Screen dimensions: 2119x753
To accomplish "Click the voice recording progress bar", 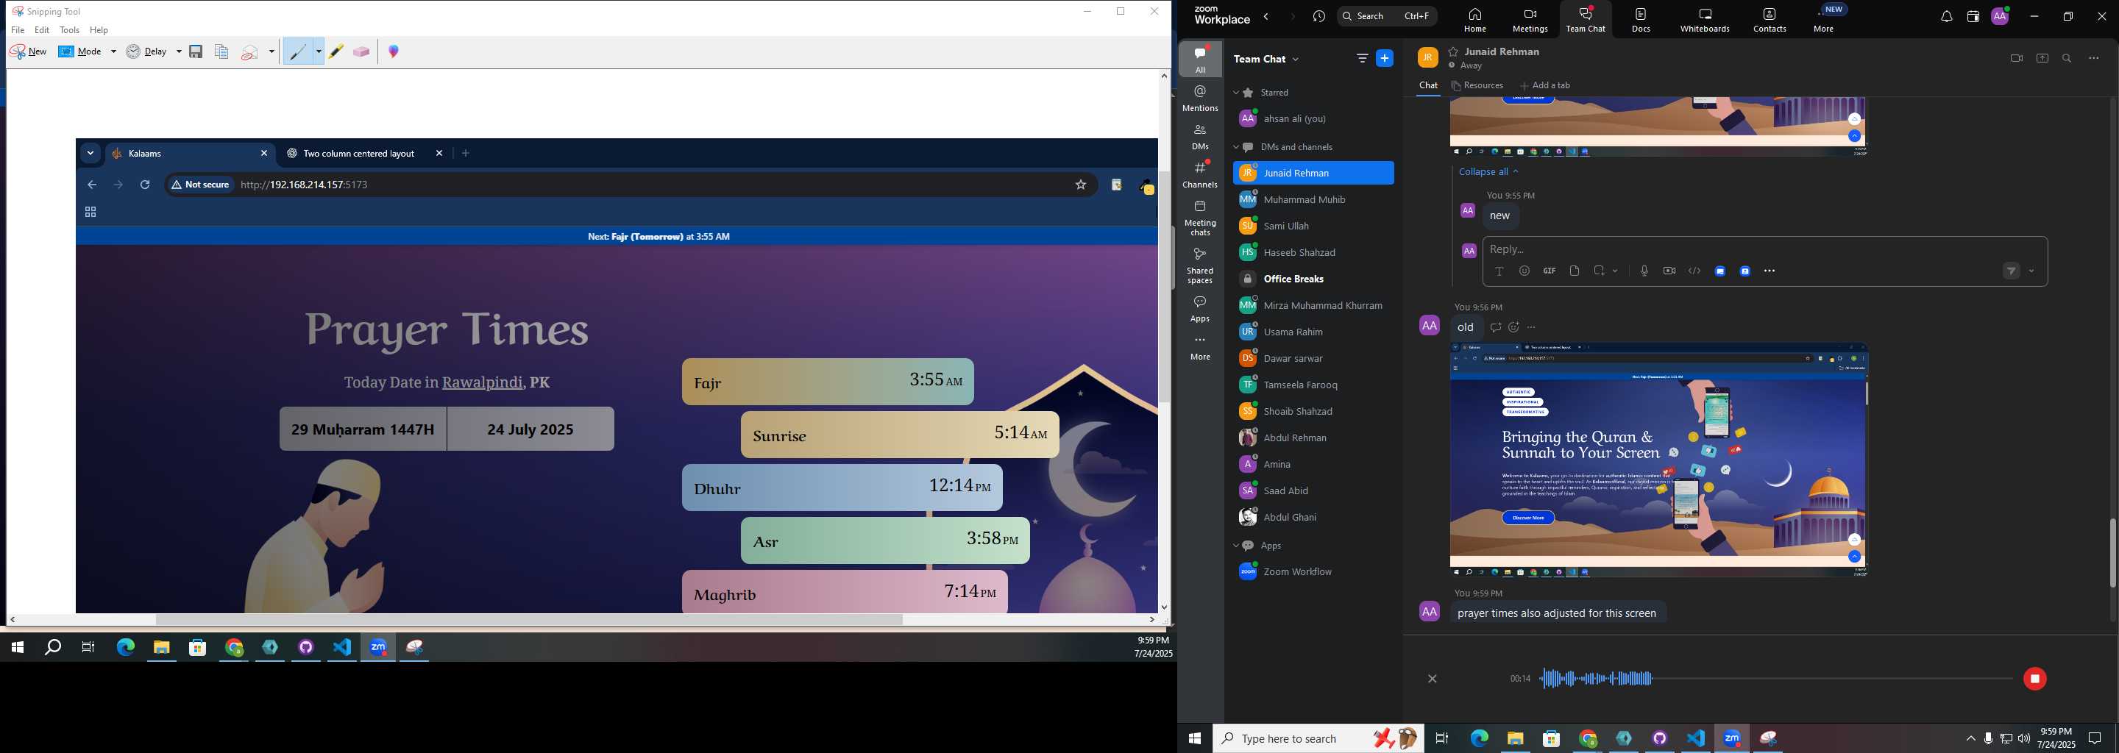I will click(x=1775, y=679).
